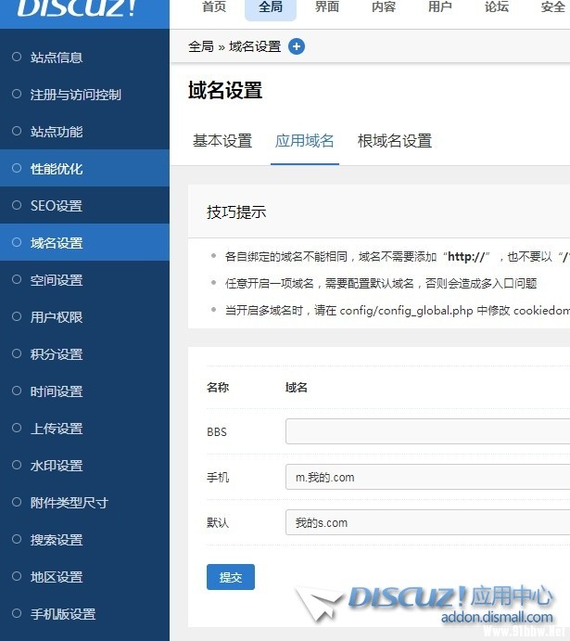Open the 论坛 top navigation menu
This screenshot has width=570, height=641.
tap(497, 7)
